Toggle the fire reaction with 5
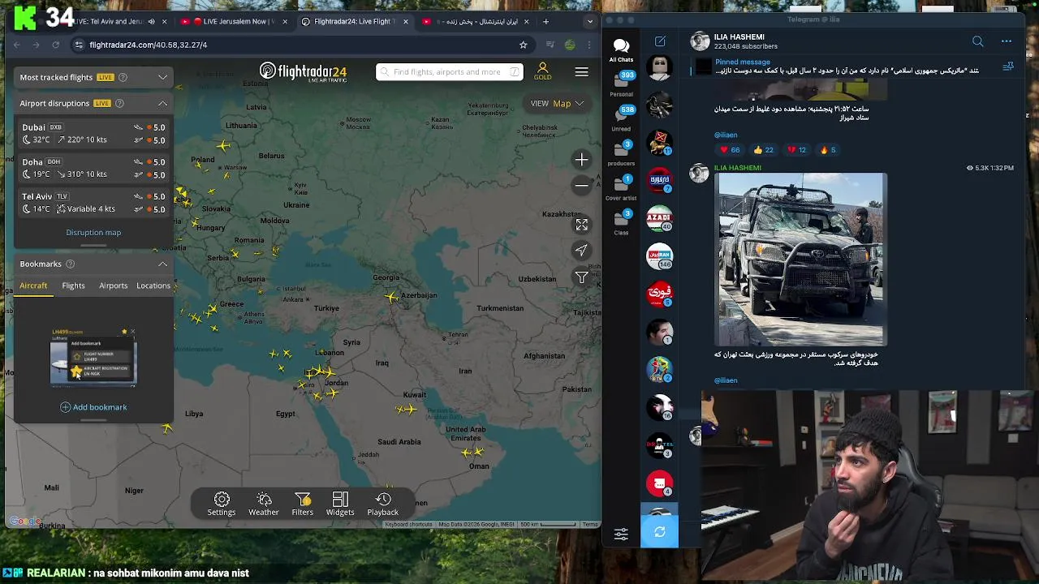The image size is (1039, 584). 827,150
